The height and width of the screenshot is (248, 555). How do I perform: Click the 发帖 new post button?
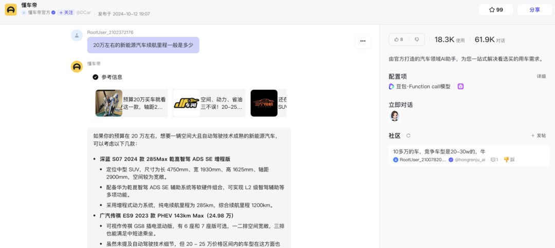pos(539,136)
